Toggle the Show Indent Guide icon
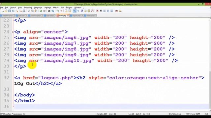 tap(82, 11)
